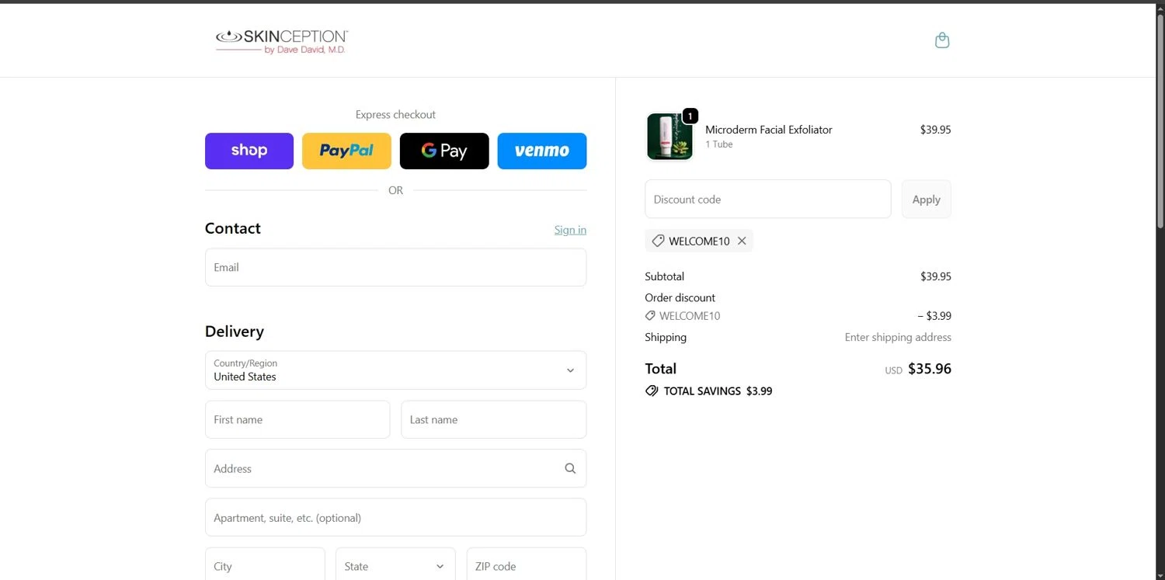1165x580 pixels.
Task: Click the ZIP code field
Action: [x=527, y=566]
